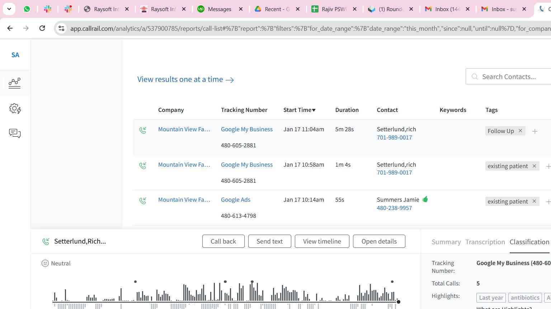Viewport: 551px width, 309px height.
Task: Click the Tracking Number column header
Action: (244, 110)
